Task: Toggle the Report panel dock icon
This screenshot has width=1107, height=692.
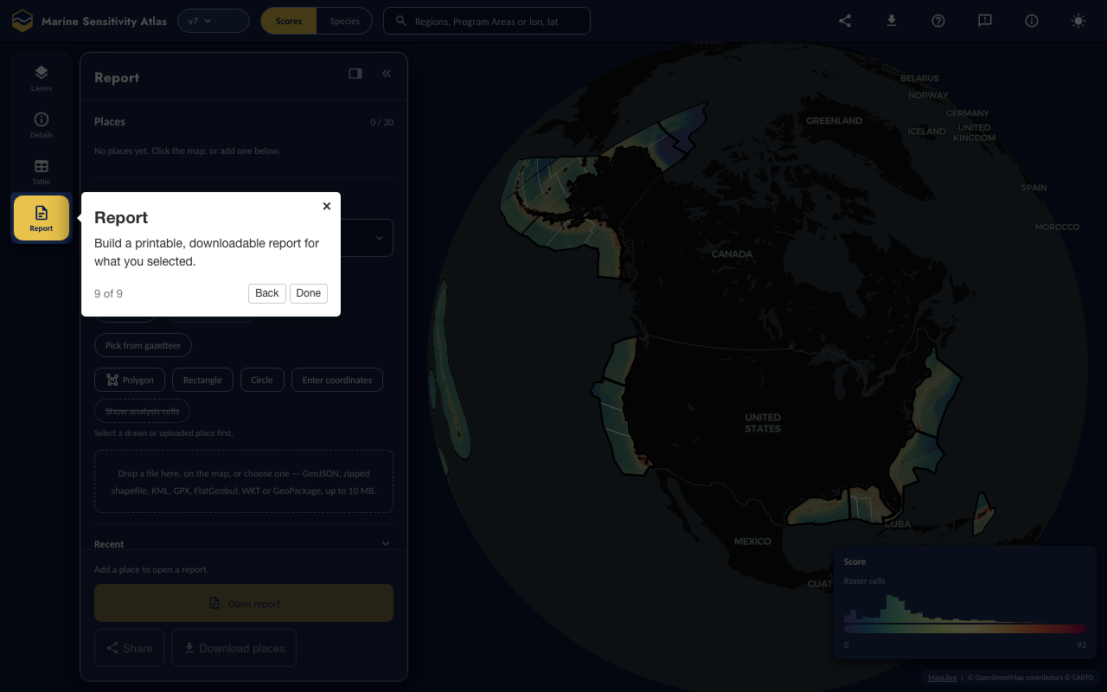Action: (355, 74)
